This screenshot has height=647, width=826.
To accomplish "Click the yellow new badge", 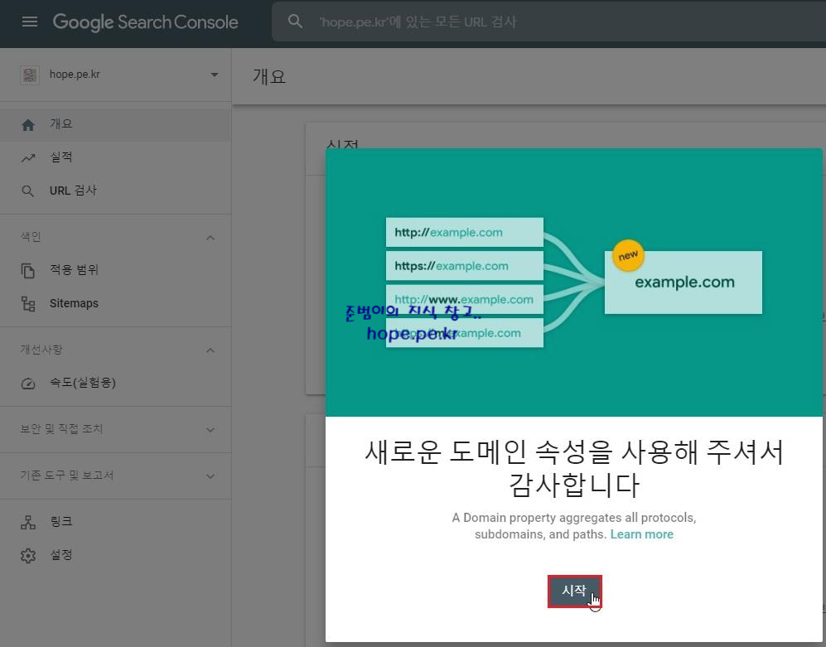I will click(x=628, y=255).
